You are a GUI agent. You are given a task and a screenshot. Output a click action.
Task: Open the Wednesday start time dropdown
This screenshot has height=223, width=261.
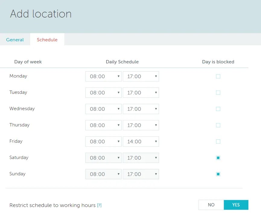coord(103,109)
